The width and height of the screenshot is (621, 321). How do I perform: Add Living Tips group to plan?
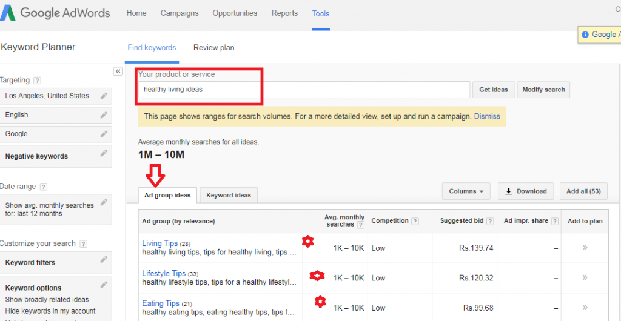[585, 248]
